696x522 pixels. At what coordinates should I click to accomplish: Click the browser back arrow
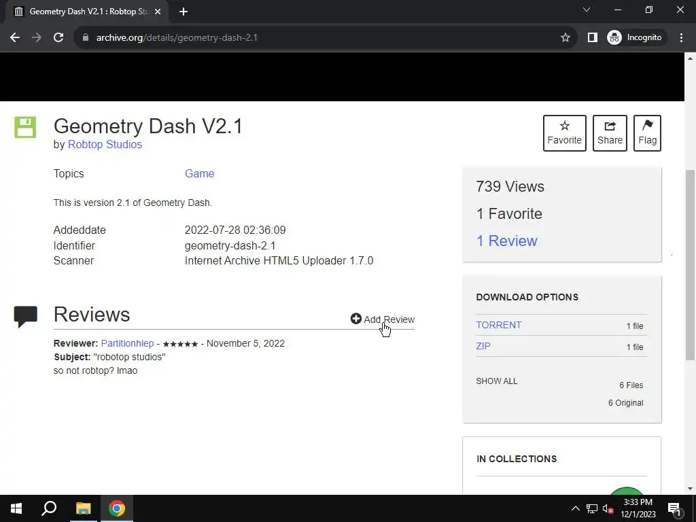(15, 38)
